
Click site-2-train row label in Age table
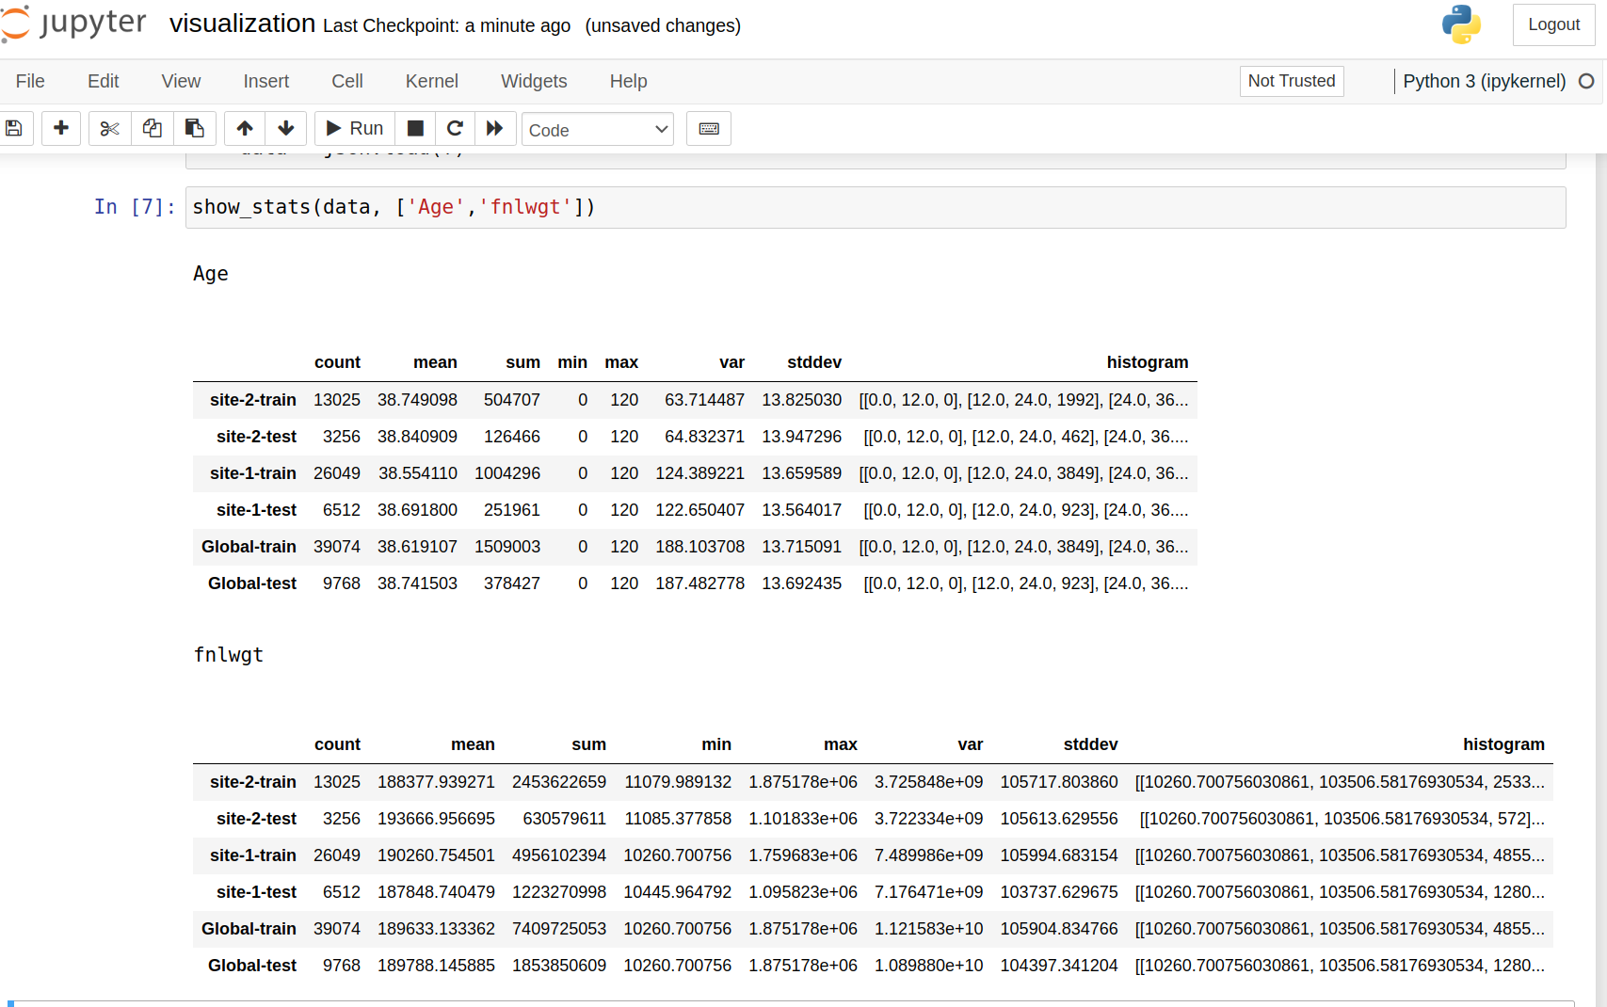pos(252,400)
